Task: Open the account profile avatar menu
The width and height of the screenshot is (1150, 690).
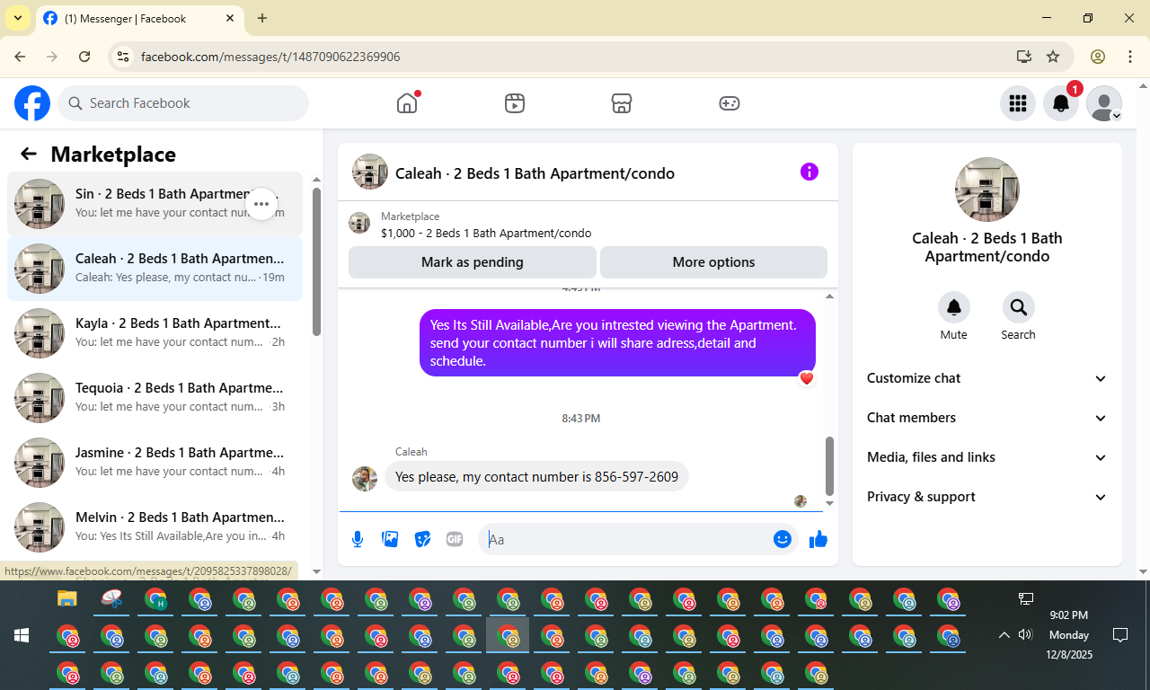Action: pyautogui.click(x=1104, y=103)
